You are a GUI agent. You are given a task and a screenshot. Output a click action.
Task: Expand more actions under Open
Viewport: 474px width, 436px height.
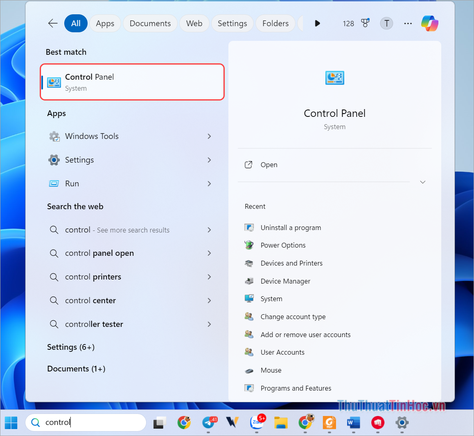[x=422, y=182]
